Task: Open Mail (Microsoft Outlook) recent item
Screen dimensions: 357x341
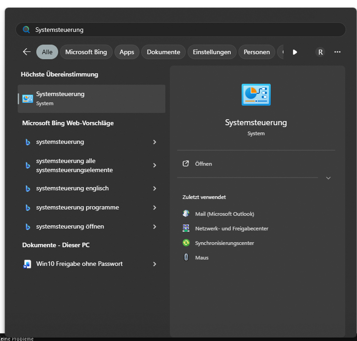Action: [x=224, y=214]
